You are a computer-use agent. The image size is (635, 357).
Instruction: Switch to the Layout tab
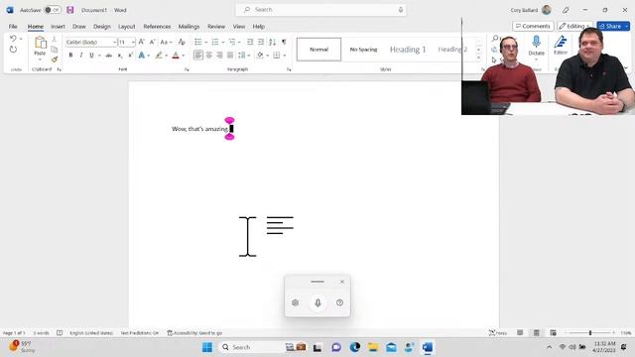(x=127, y=27)
